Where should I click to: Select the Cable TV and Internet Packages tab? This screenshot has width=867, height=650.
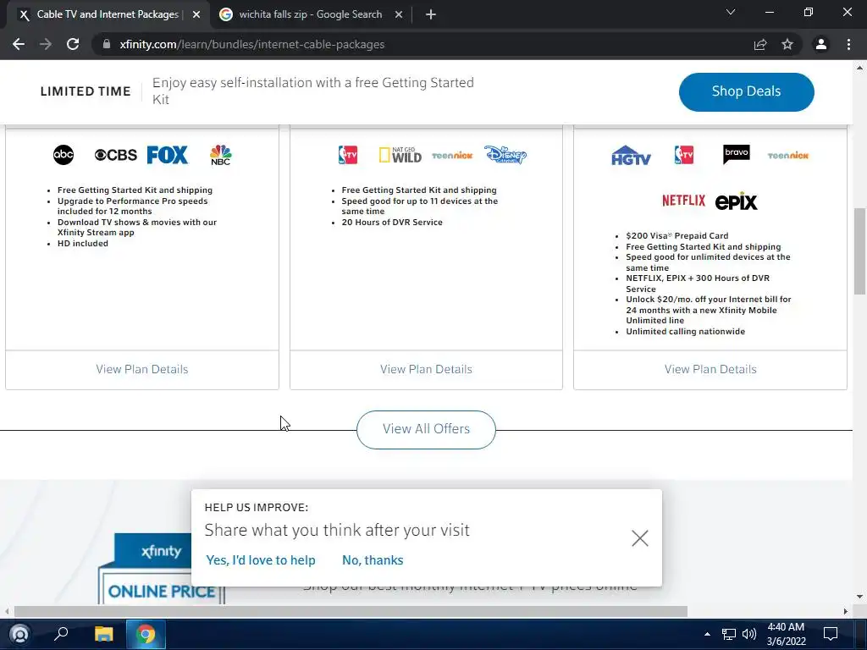click(108, 14)
